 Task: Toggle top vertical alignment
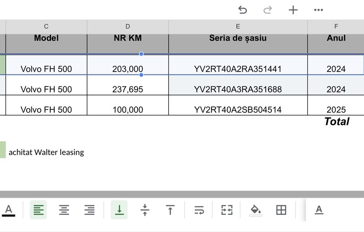point(170,210)
